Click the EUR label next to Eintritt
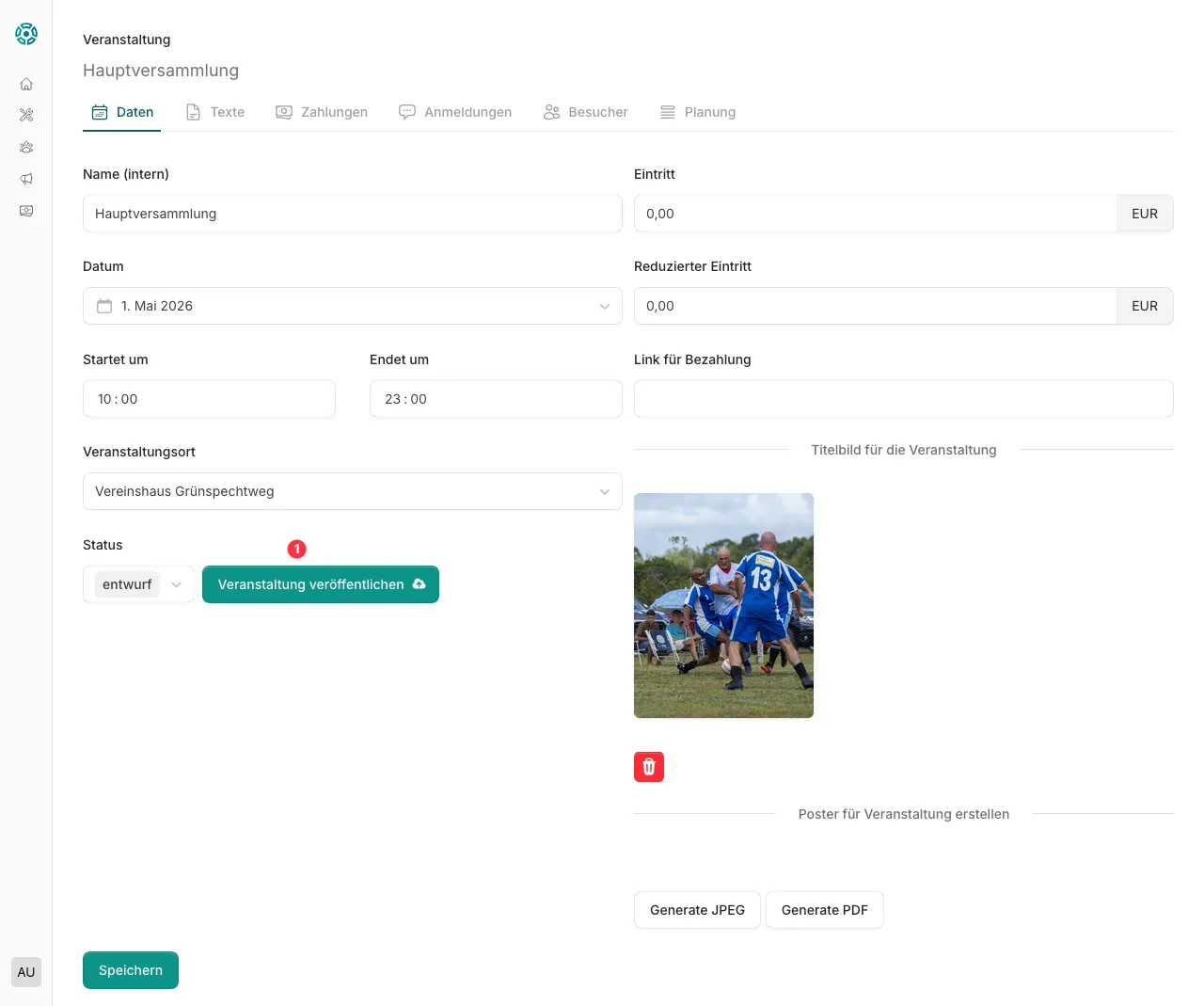 tap(1145, 214)
